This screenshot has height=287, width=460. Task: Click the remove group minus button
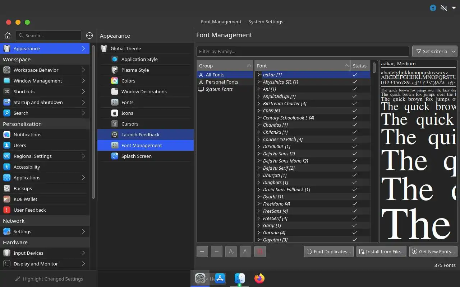[x=217, y=251]
